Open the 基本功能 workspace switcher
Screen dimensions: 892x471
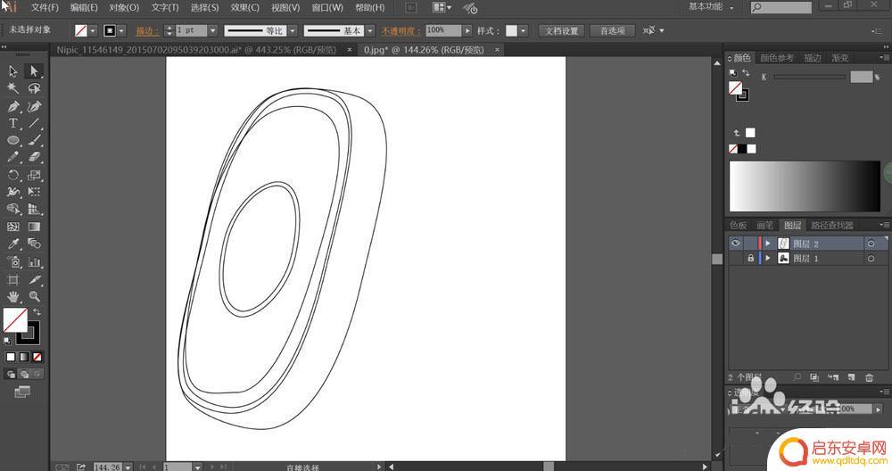(x=711, y=7)
